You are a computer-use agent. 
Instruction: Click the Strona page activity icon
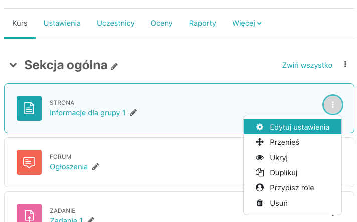tap(29, 108)
